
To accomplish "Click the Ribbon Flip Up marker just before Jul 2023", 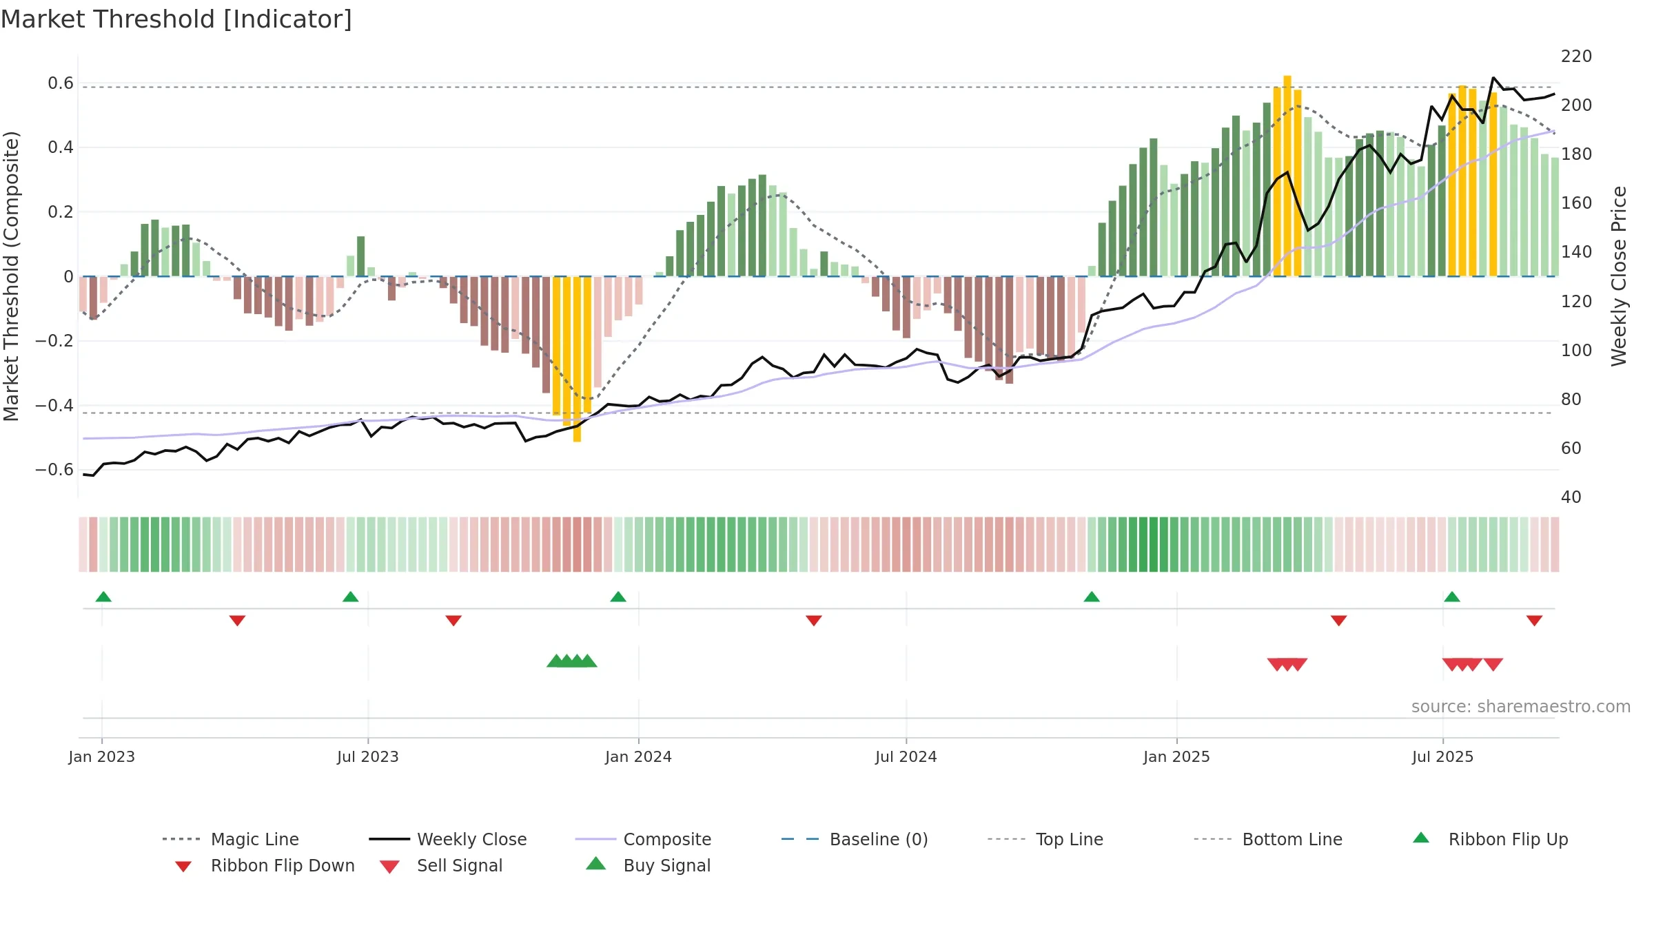I will tap(351, 597).
